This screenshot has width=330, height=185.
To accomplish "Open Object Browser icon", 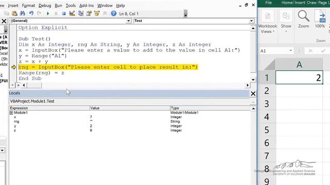I will [97, 14].
